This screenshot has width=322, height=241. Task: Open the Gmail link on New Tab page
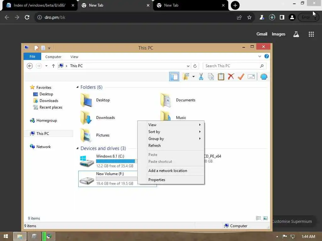point(262,34)
